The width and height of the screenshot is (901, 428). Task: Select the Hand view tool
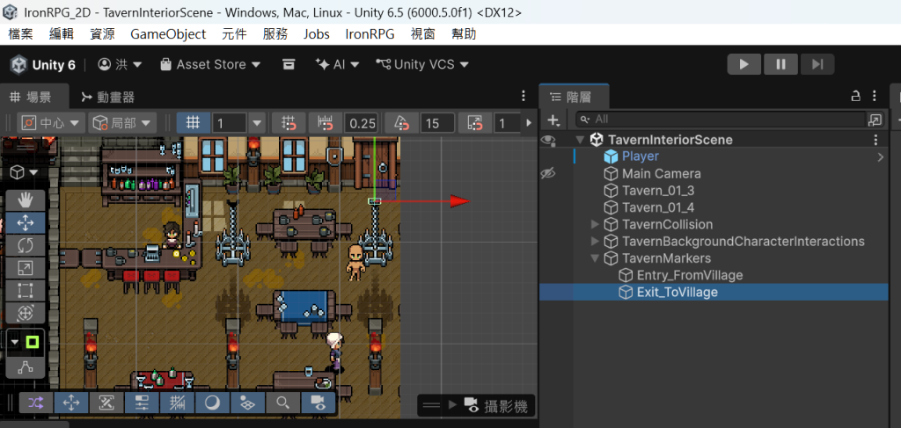point(26,200)
